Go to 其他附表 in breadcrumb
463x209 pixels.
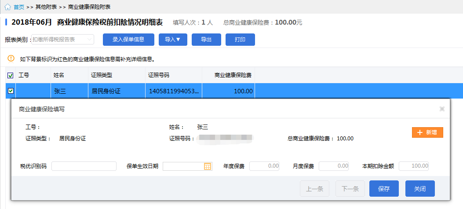click(46, 7)
